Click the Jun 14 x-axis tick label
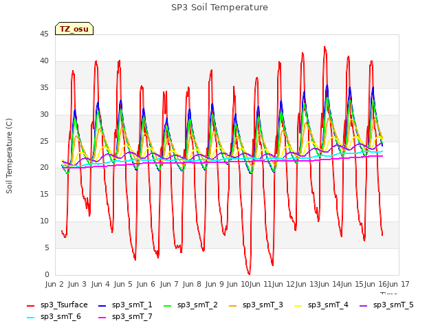Screen dimensions: 440x330 (329, 284)
